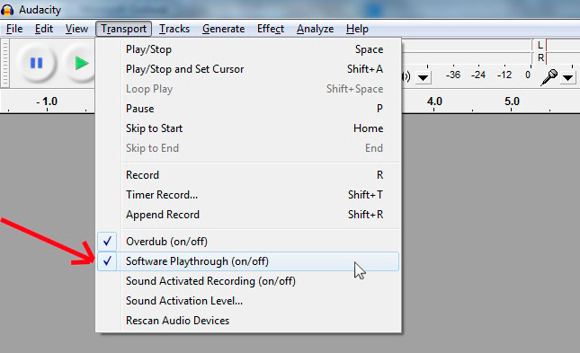
Task: Click the Audacity headphones title icon
Action: tap(7, 10)
